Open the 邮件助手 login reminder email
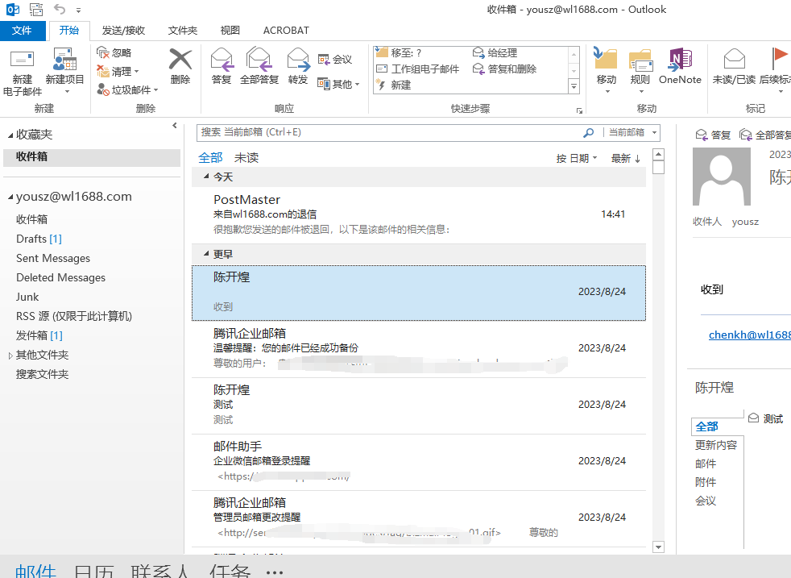The width and height of the screenshot is (791, 578). (x=419, y=461)
